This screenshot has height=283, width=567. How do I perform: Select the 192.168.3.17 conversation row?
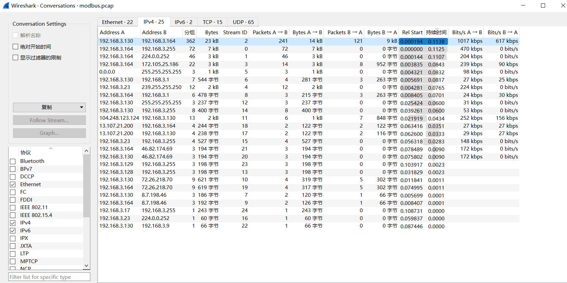pos(309,210)
